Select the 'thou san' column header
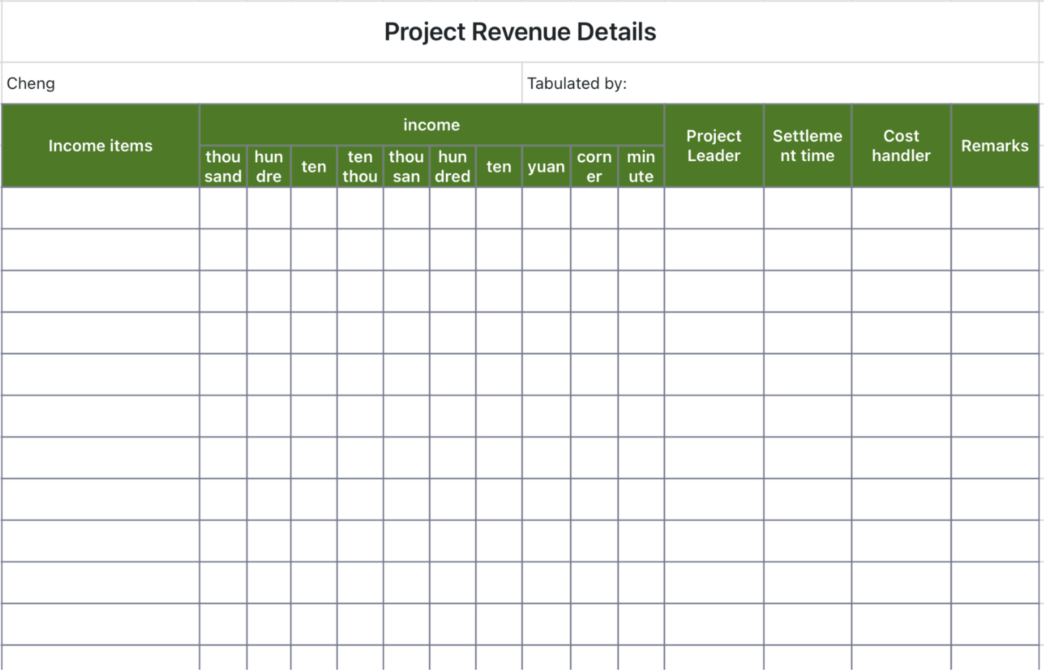The image size is (1044, 670). [x=406, y=166]
